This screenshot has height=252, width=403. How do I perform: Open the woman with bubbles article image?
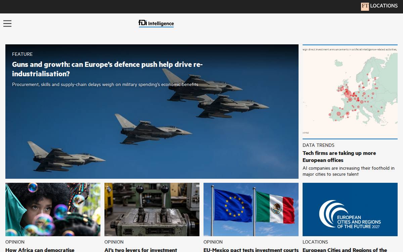point(53,209)
